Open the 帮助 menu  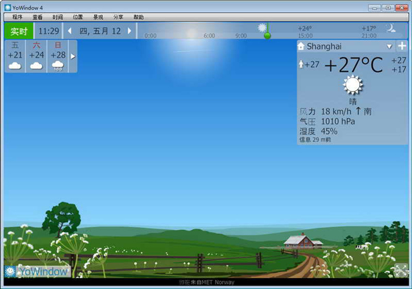tap(139, 17)
